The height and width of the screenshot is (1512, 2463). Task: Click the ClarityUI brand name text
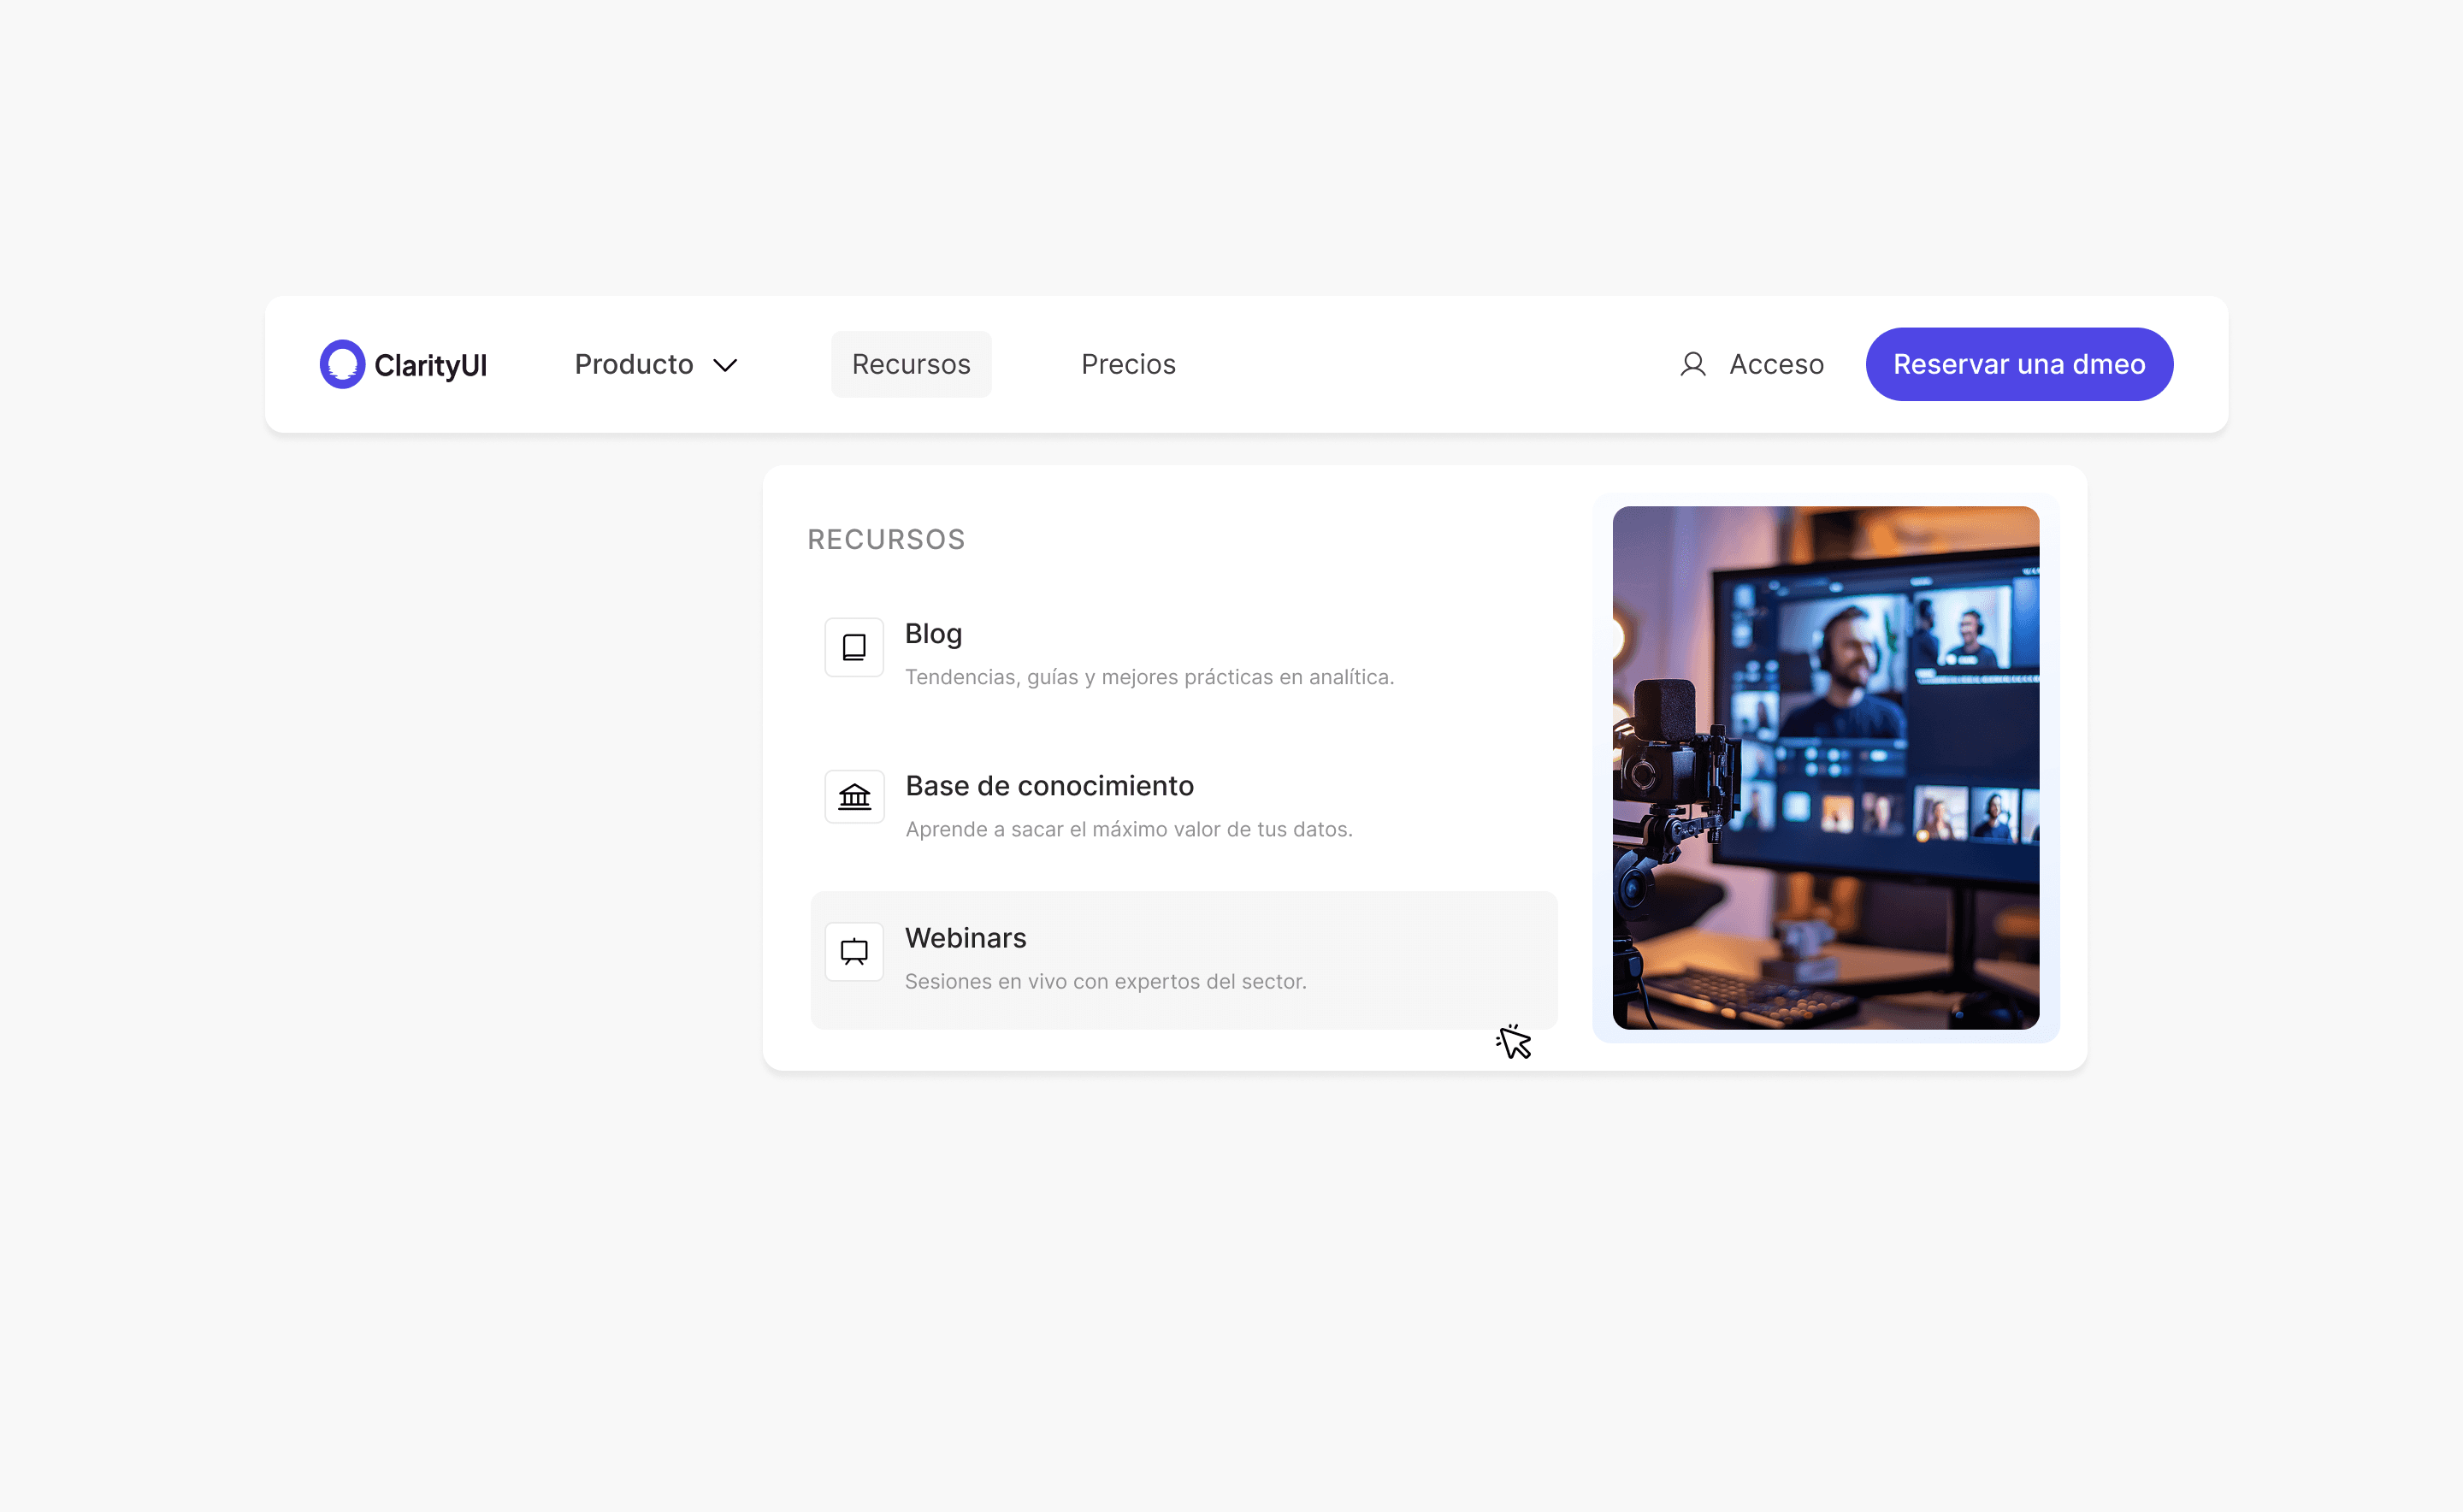coord(430,365)
